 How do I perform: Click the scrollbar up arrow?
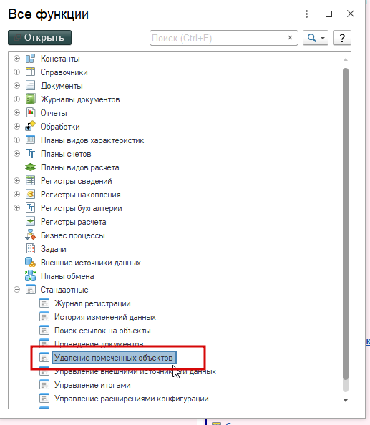(346, 59)
